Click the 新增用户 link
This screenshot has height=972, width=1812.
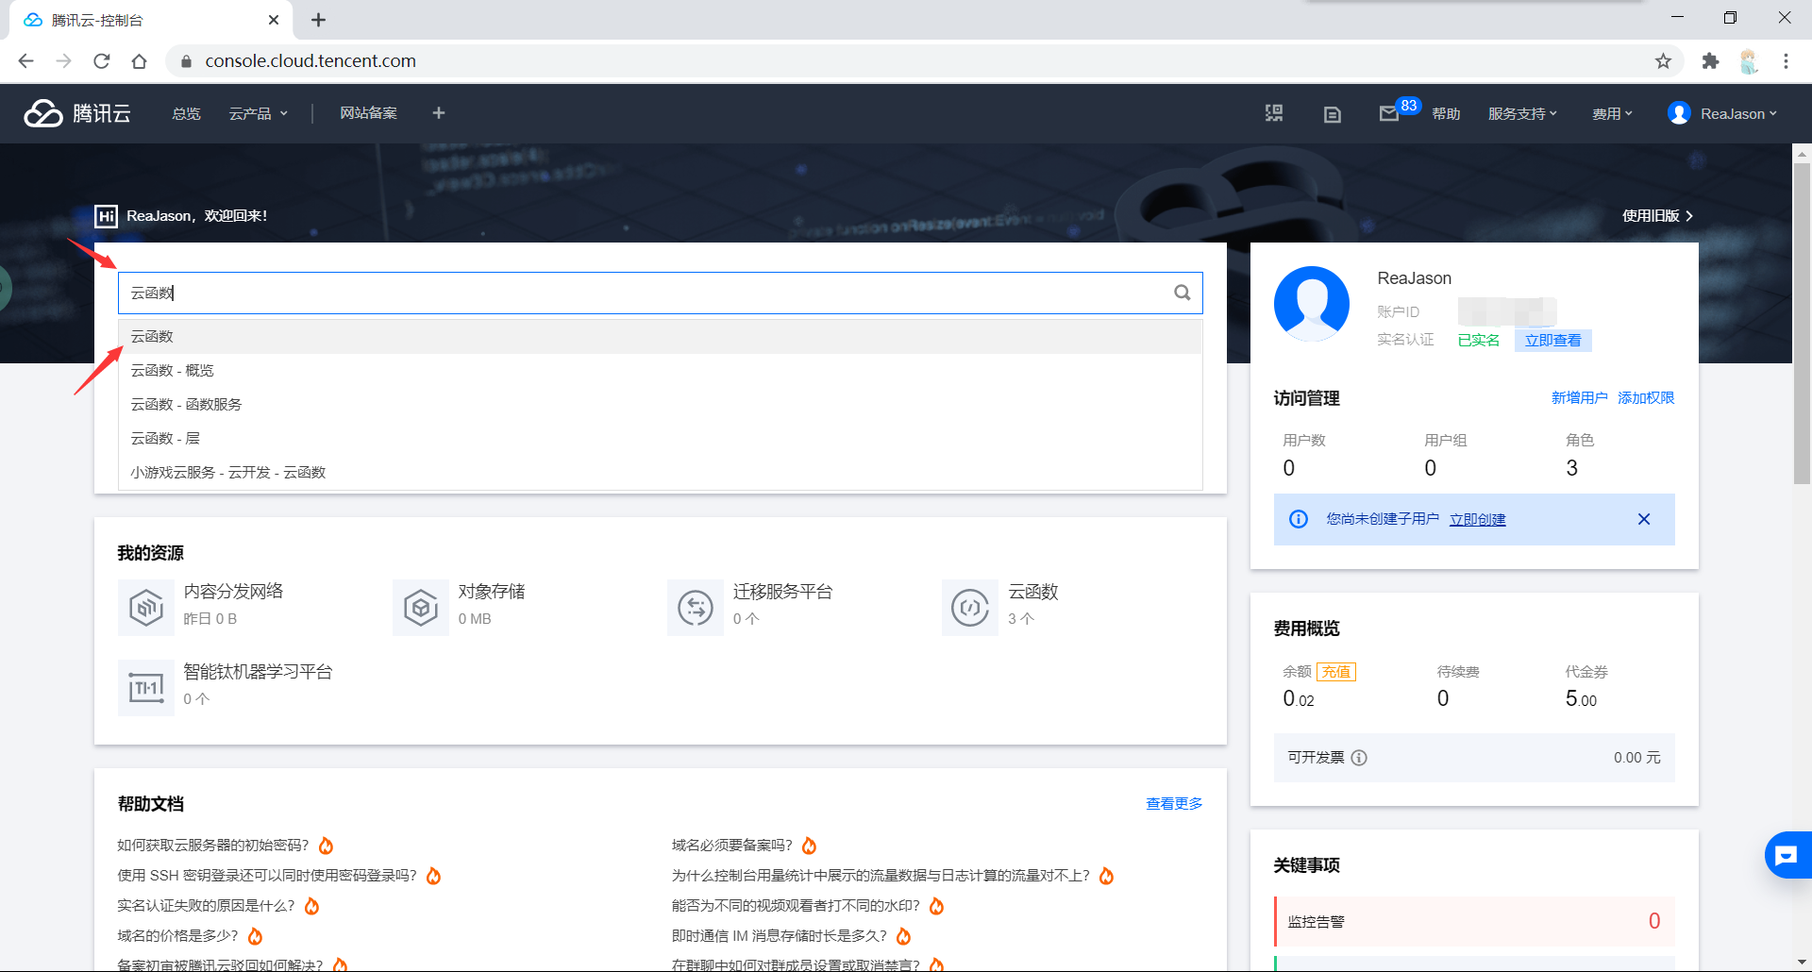[x=1579, y=398]
